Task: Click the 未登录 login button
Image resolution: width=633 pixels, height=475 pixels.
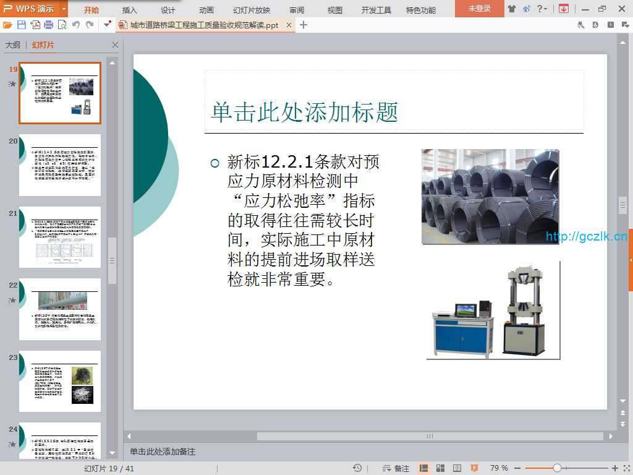Action: [x=479, y=9]
